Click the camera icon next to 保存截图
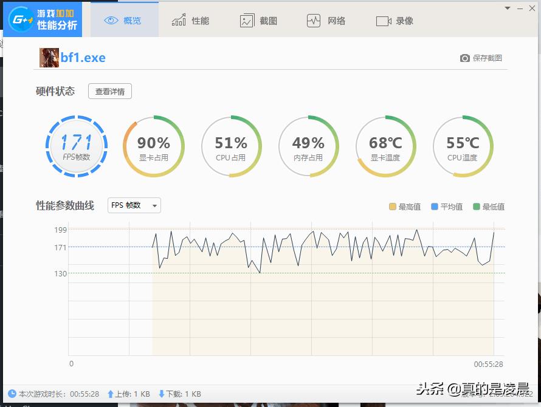 pyautogui.click(x=464, y=58)
